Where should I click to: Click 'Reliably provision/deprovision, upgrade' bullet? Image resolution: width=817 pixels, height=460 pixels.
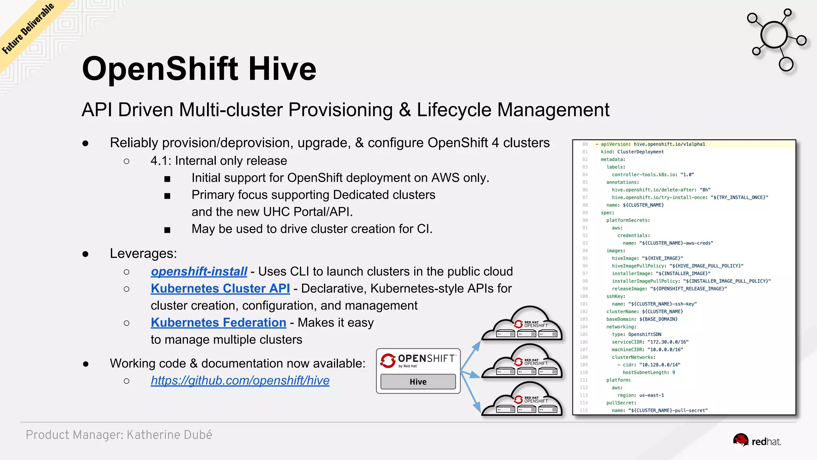point(330,143)
